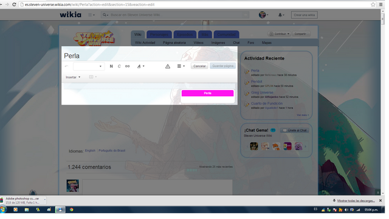Bookmark the page with the star icon
The height and width of the screenshot is (219, 389).
373,4
